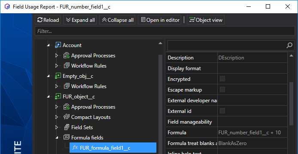Click the application logo in title bar

[x=7, y=6]
